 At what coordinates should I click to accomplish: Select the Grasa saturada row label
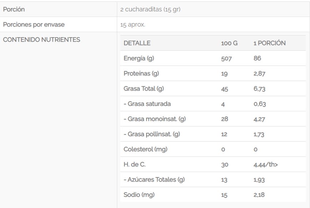point(147,104)
